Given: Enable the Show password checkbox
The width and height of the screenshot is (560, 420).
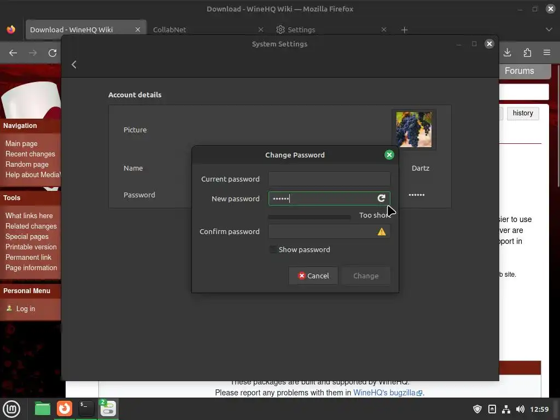Looking at the screenshot, I should [x=272, y=249].
